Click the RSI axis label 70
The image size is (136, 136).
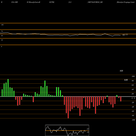2,31
